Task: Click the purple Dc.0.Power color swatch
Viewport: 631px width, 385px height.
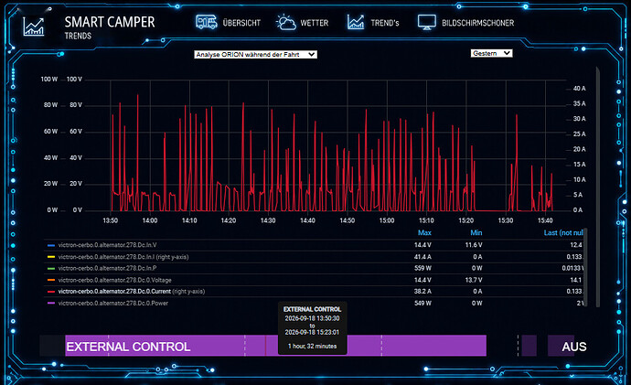Action: [x=51, y=303]
